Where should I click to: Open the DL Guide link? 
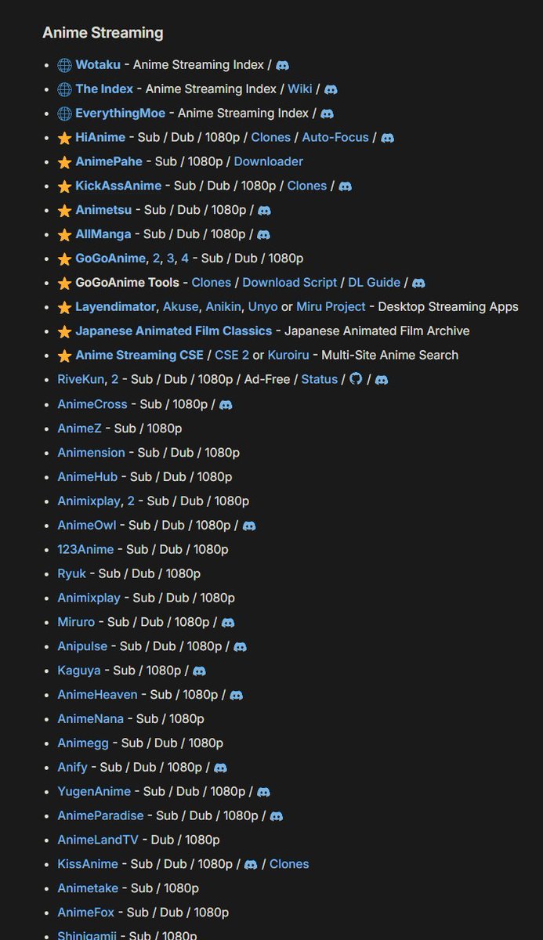tap(374, 282)
